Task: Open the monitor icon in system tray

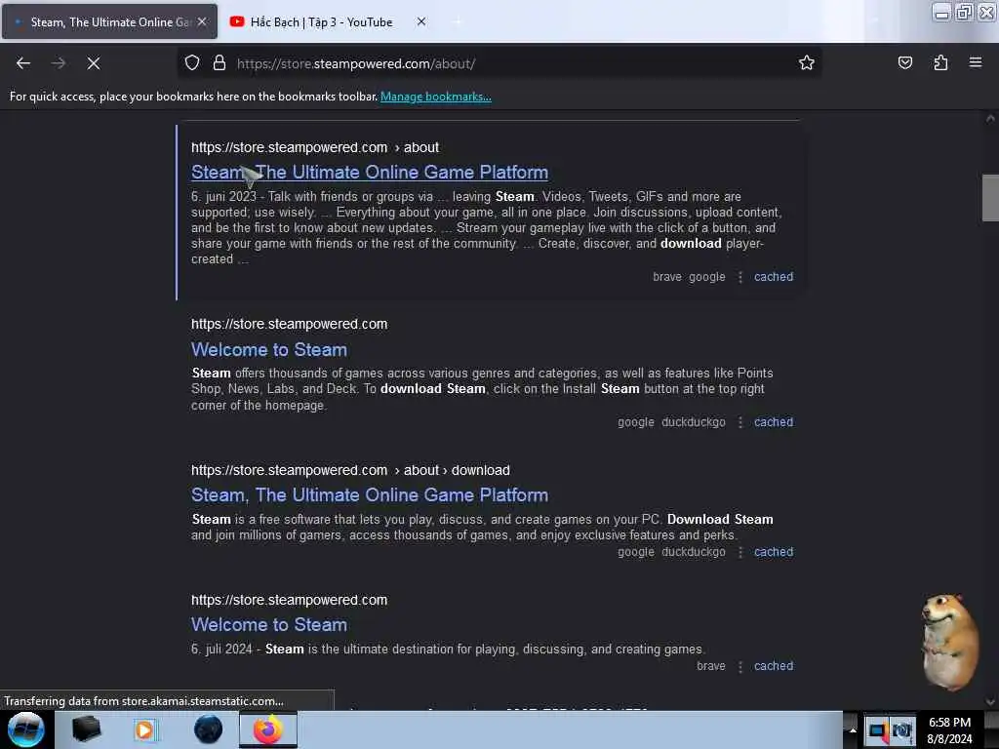Action: pyautogui.click(x=878, y=730)
